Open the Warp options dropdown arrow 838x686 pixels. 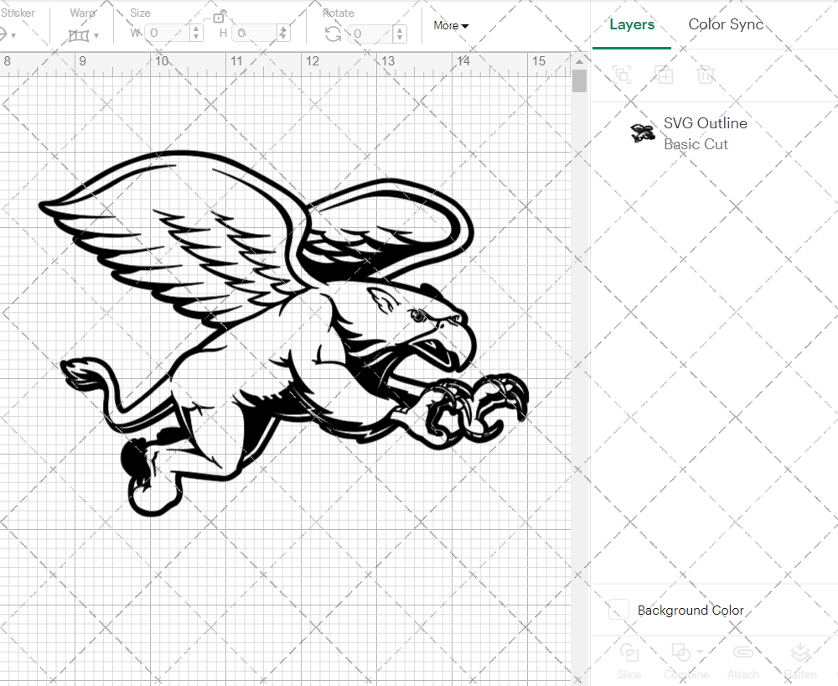point(98,36)
